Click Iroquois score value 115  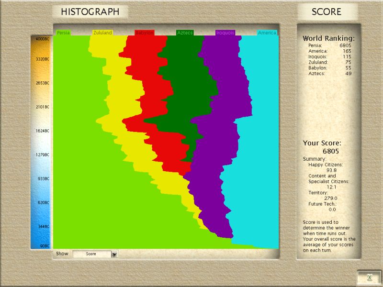(347, 56)
